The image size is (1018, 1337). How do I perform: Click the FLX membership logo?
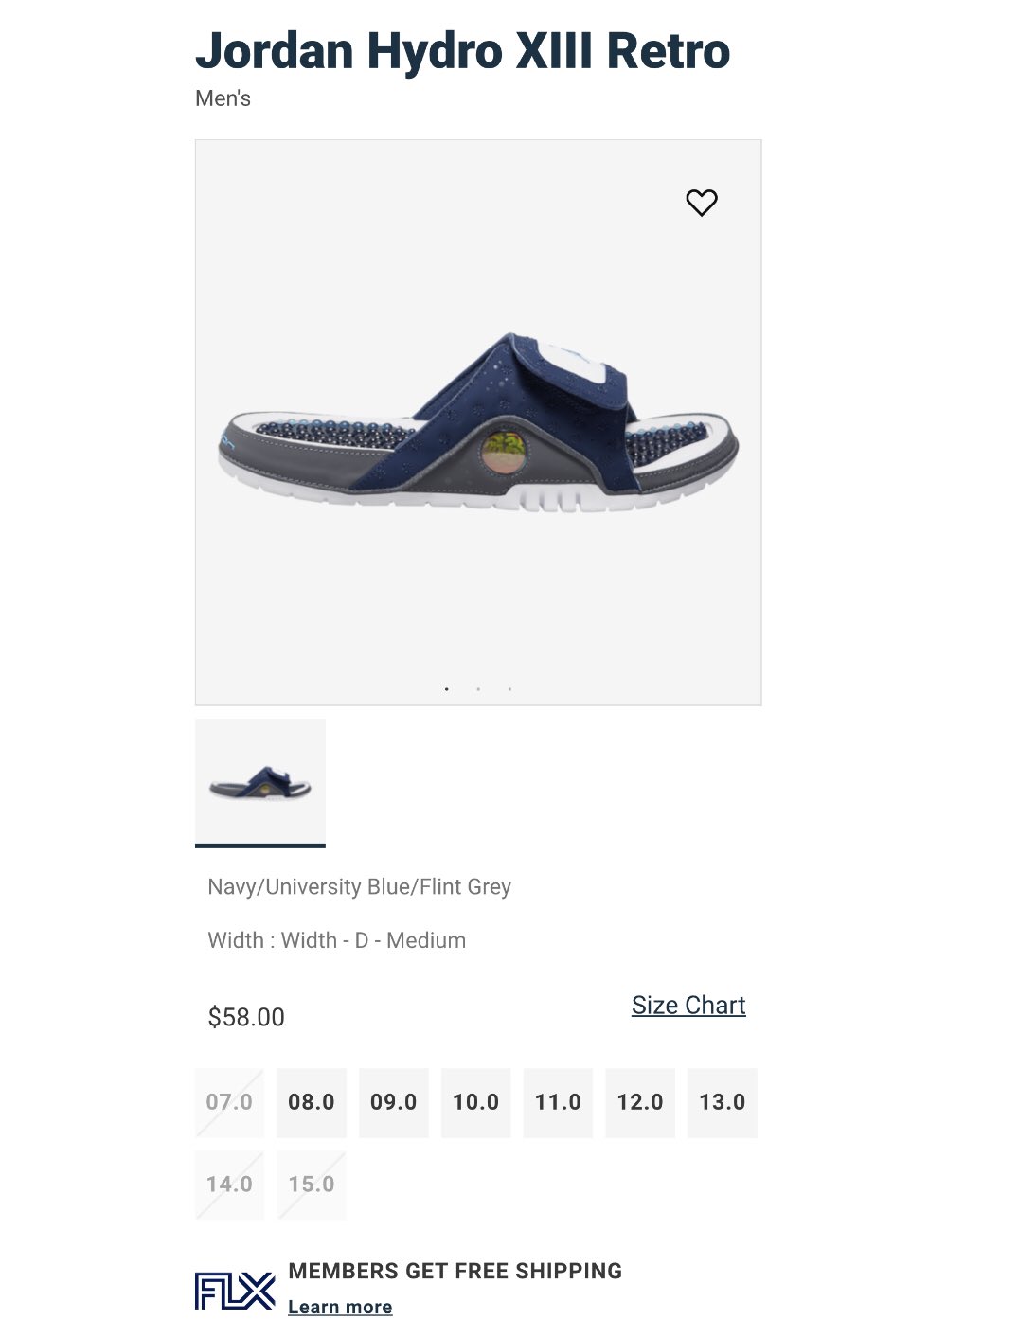point(235,1291)
